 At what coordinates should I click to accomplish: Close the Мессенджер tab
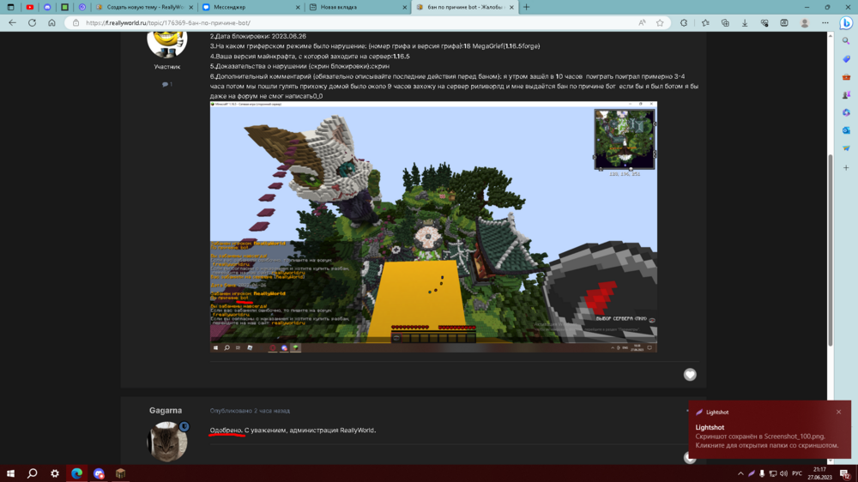pyautogui.click(x=299, y=7)
